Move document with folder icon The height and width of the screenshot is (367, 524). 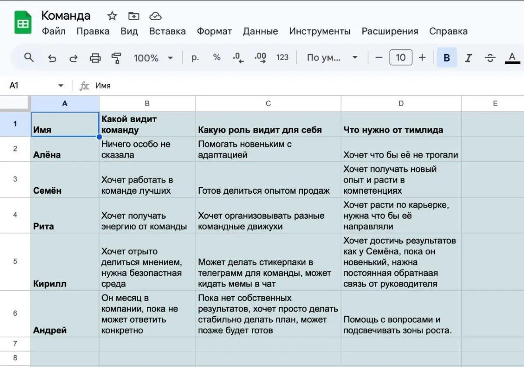pyautogui.click(x=134, y=16)
